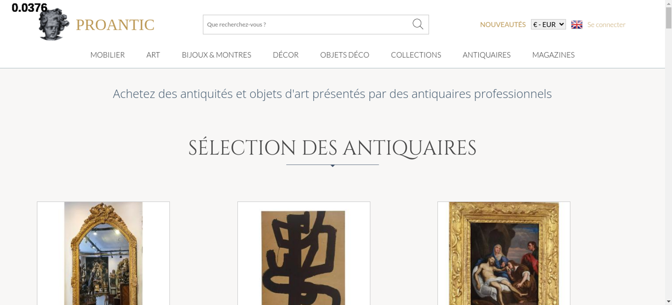Click the PROANTIC brand name text
The image size is (672, 305).
[x=115, y=25]
